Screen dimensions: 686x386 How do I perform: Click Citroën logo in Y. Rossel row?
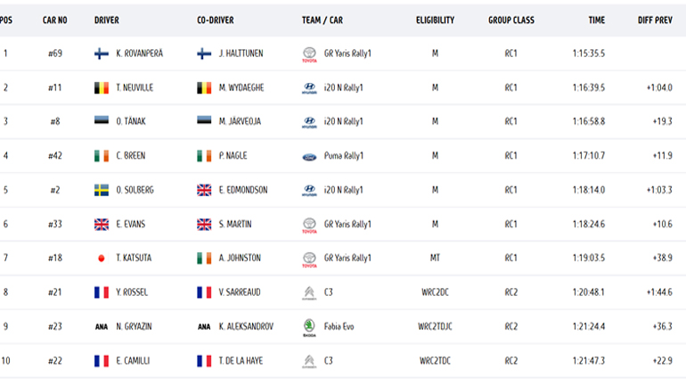309,292
